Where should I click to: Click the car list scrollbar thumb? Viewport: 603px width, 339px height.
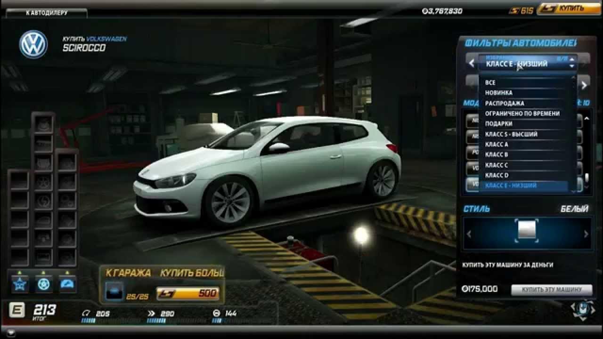pyautogui.click(x=587, y=178)
